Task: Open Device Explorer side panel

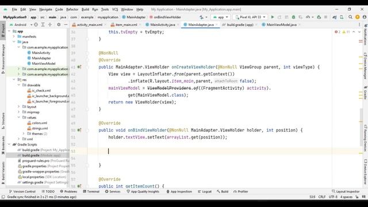Action: pos(366,171)
